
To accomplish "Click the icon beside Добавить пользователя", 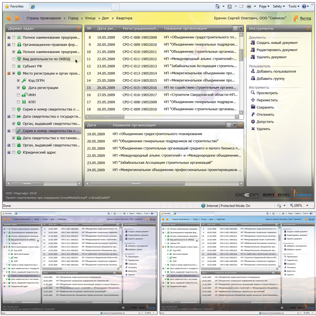I will (253, 71).
